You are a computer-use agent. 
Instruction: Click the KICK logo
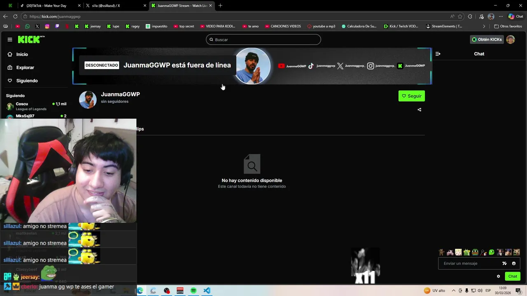pos(31,39)
